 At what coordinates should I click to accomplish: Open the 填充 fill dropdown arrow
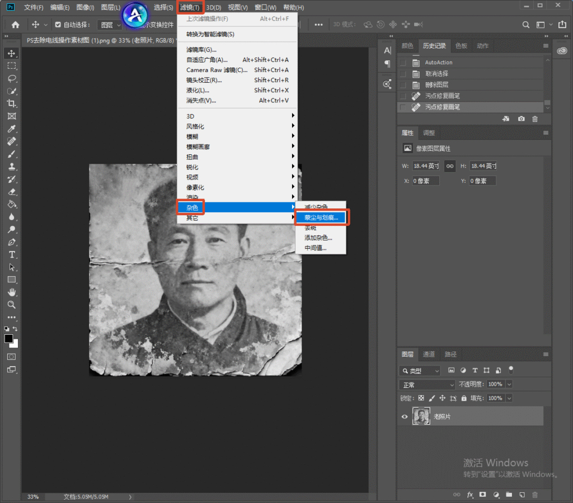[x=509, y=398]
